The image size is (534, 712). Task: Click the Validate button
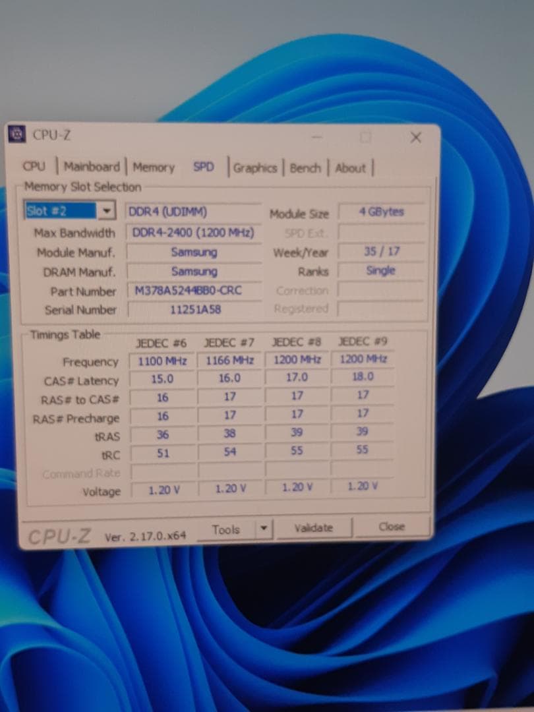click(314, 527)
